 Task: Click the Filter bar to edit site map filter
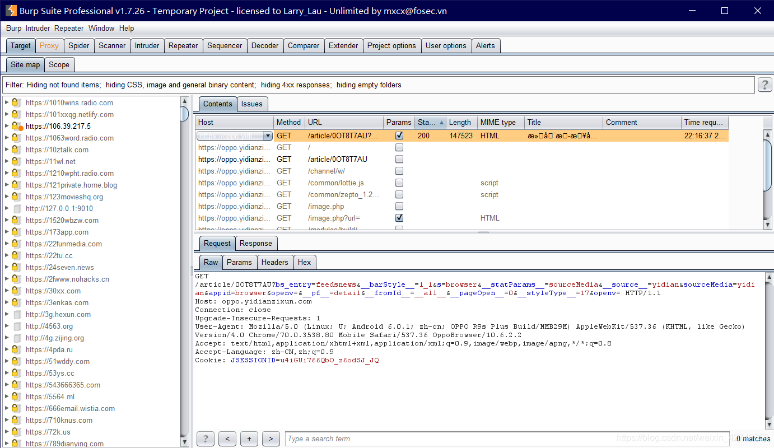pos(378,85)
